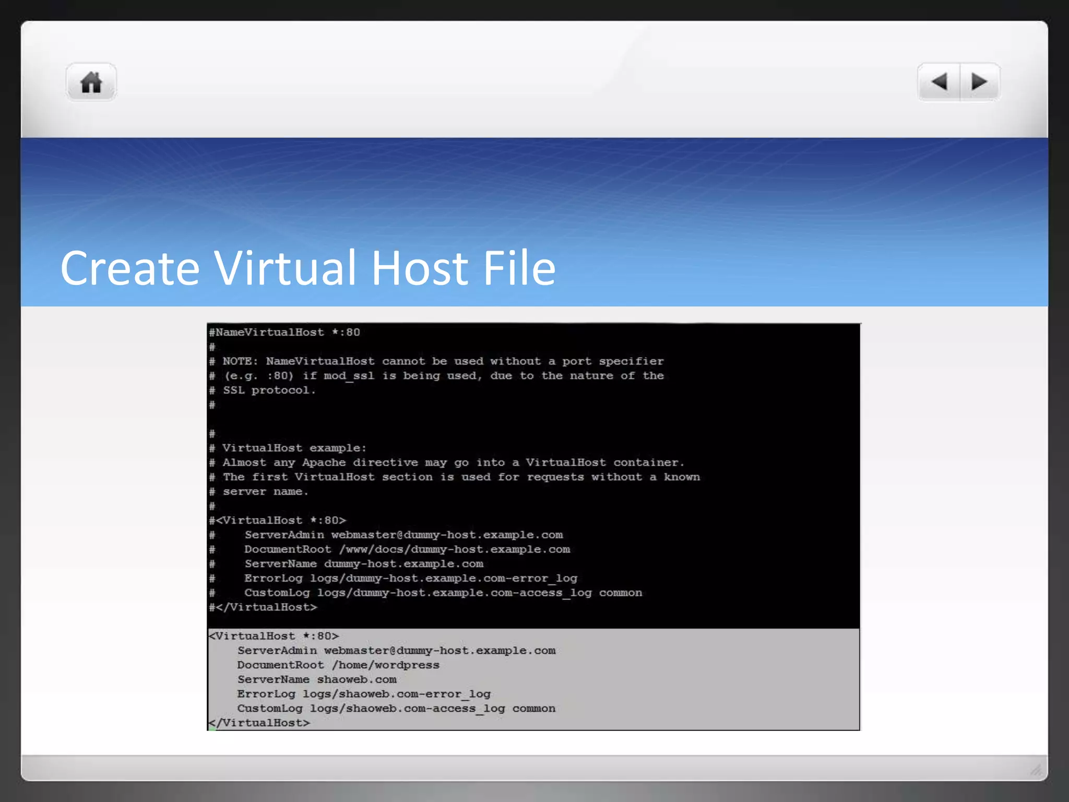1069x802 pixels.
Task: Click the NOTE: NameVirtualHost cannot be used line
Action: point(436,361)
